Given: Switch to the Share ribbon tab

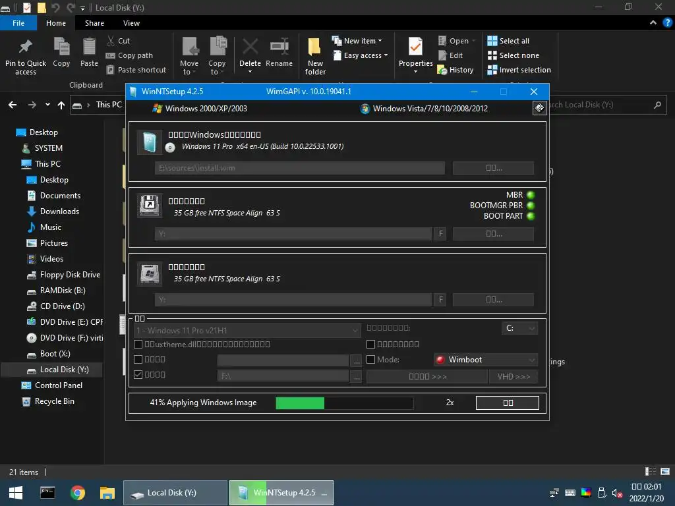Looking at the screenshot, I should tap(94, 23).
